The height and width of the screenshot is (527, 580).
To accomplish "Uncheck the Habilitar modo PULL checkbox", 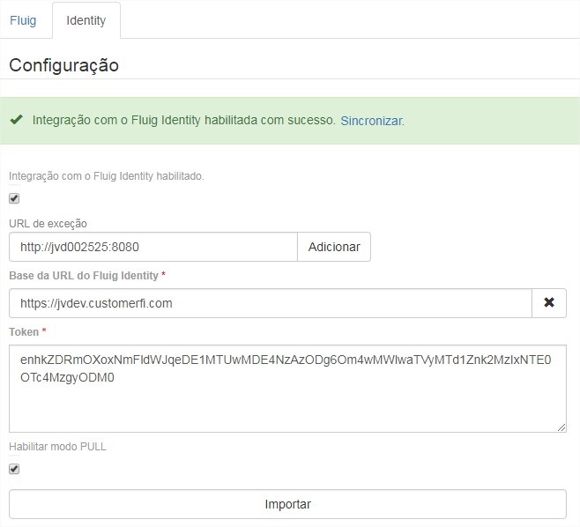I will point(14,469).
